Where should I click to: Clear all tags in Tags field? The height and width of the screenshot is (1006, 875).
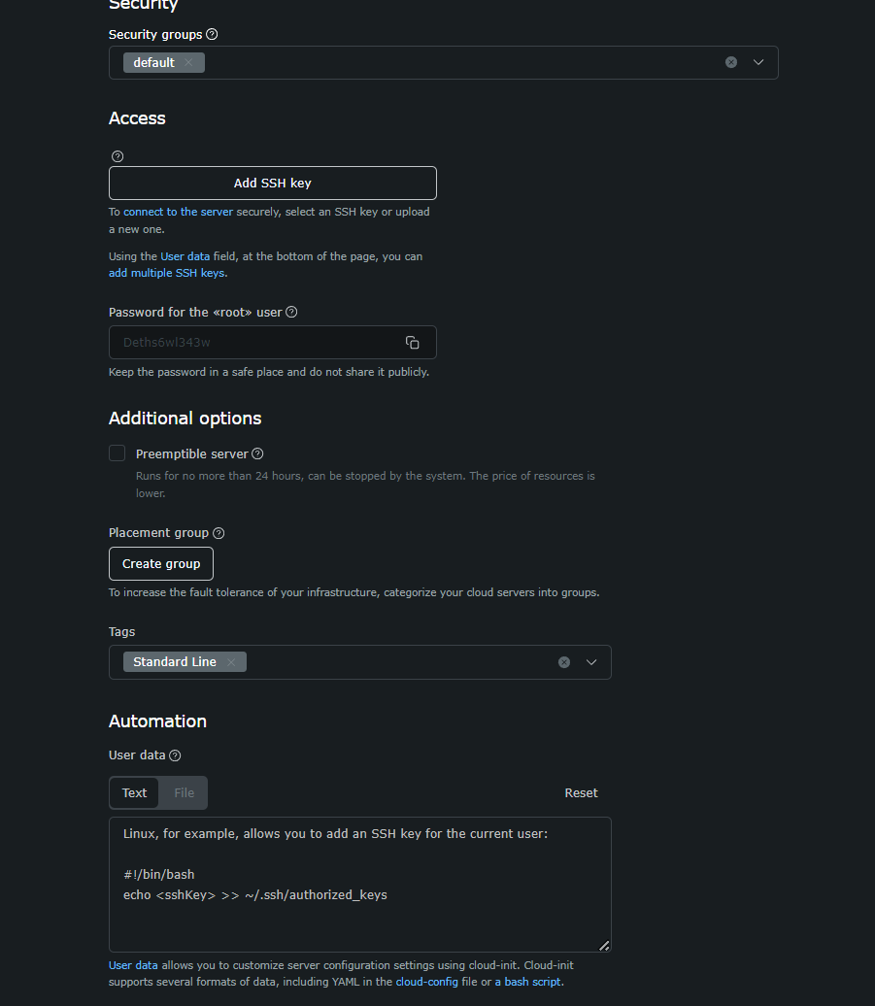(x=564, y=662)
